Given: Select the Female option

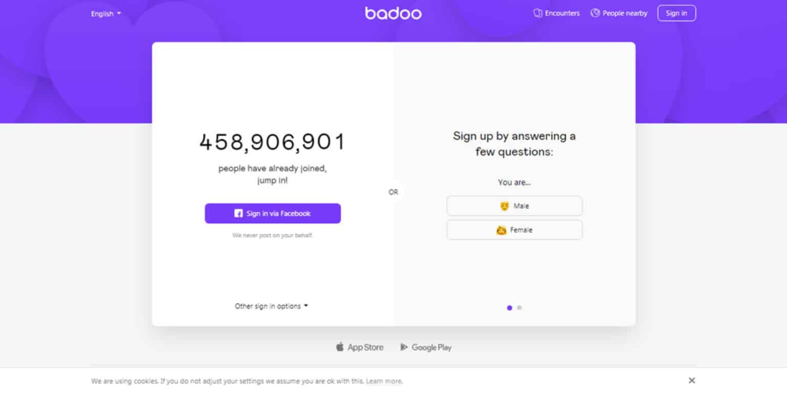Looking at the screenshot, I should click(514, 230).
